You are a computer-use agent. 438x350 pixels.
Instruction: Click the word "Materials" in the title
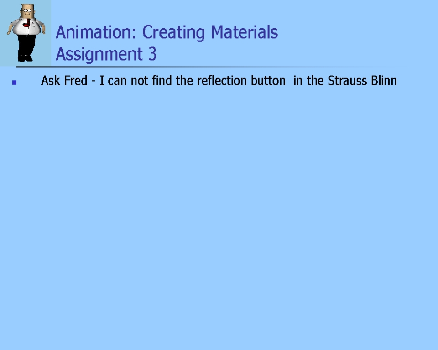(x=244, y=33)
